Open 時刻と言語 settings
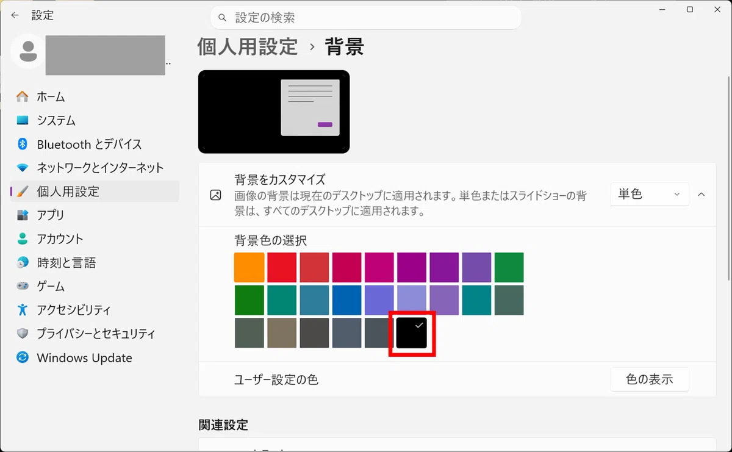The height and width of the screenshot is (452, 732). pos(95,263)
